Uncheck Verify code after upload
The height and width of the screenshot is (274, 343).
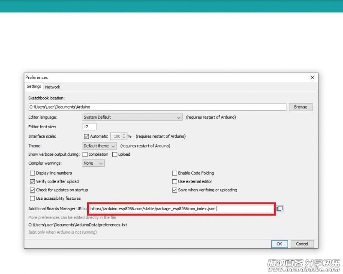(33, 182)
